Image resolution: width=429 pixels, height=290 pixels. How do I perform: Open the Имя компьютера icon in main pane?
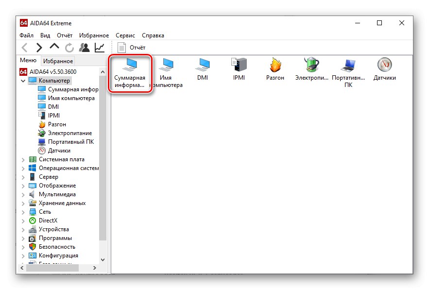[x=166, y=73]
